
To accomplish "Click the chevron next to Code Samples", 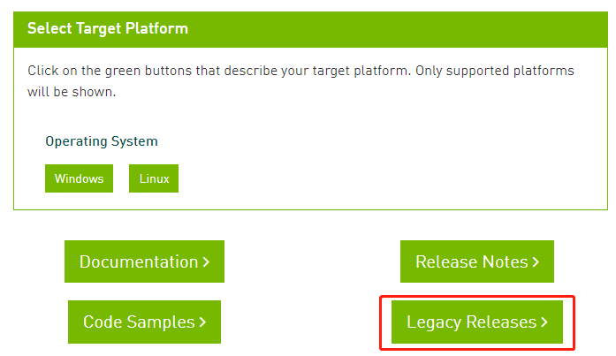I will pos(202,323).
